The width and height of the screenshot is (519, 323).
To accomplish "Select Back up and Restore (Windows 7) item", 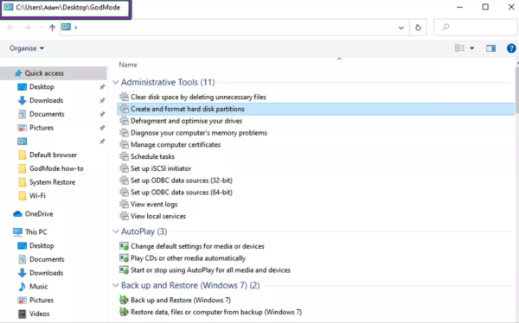I will 181,300.
